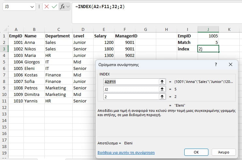The image size is (242, 160).
Task: Click the Name Box showing J3
Action: tap(16, 7)
